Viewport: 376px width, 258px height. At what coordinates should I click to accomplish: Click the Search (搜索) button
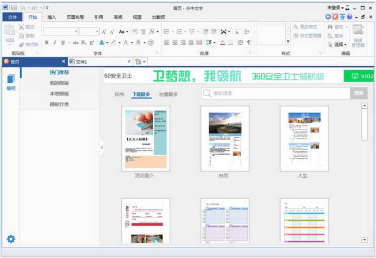click(359, 93)
